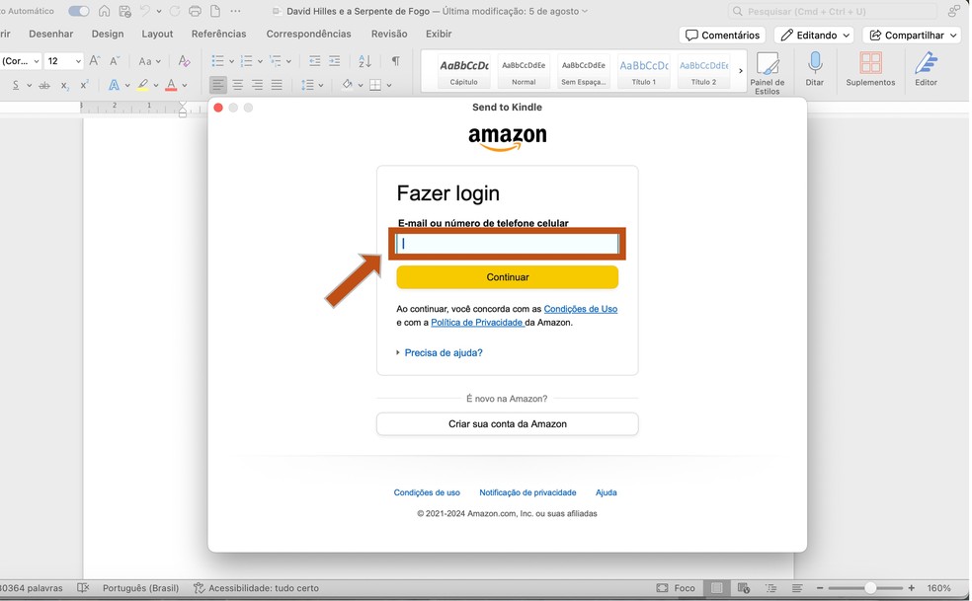Open the Exibir tab
This screenshot has width=972, height=601.
pos(439,35)
